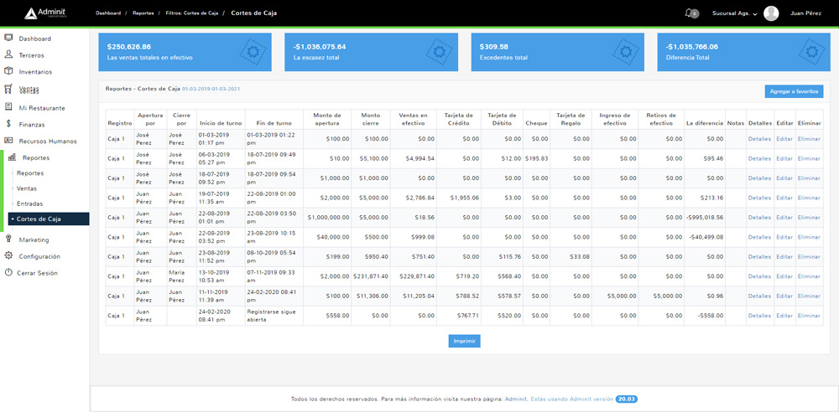Screen dimensions: 839x412
Task: Click the Finanzas dollar icon
Action: (8, 124)
